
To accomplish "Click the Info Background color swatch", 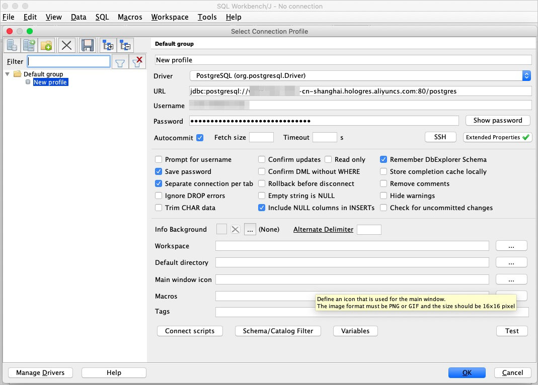I will 221,230.
